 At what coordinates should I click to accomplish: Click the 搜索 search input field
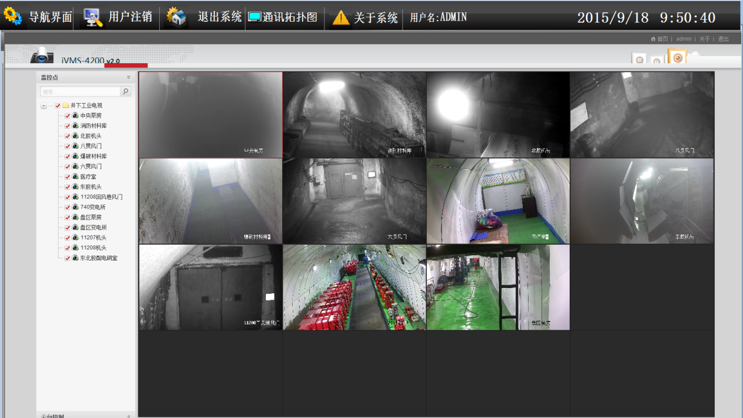click(80, 92)
